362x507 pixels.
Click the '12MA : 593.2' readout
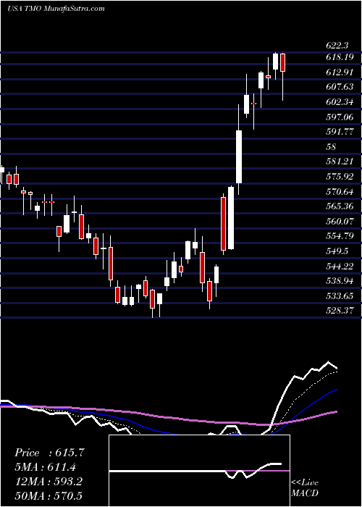click(x=49, y=482)
